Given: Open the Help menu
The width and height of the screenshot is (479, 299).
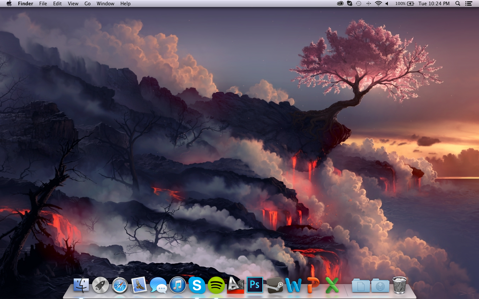Looking at the screenshot, I should [x=125, y=4].
